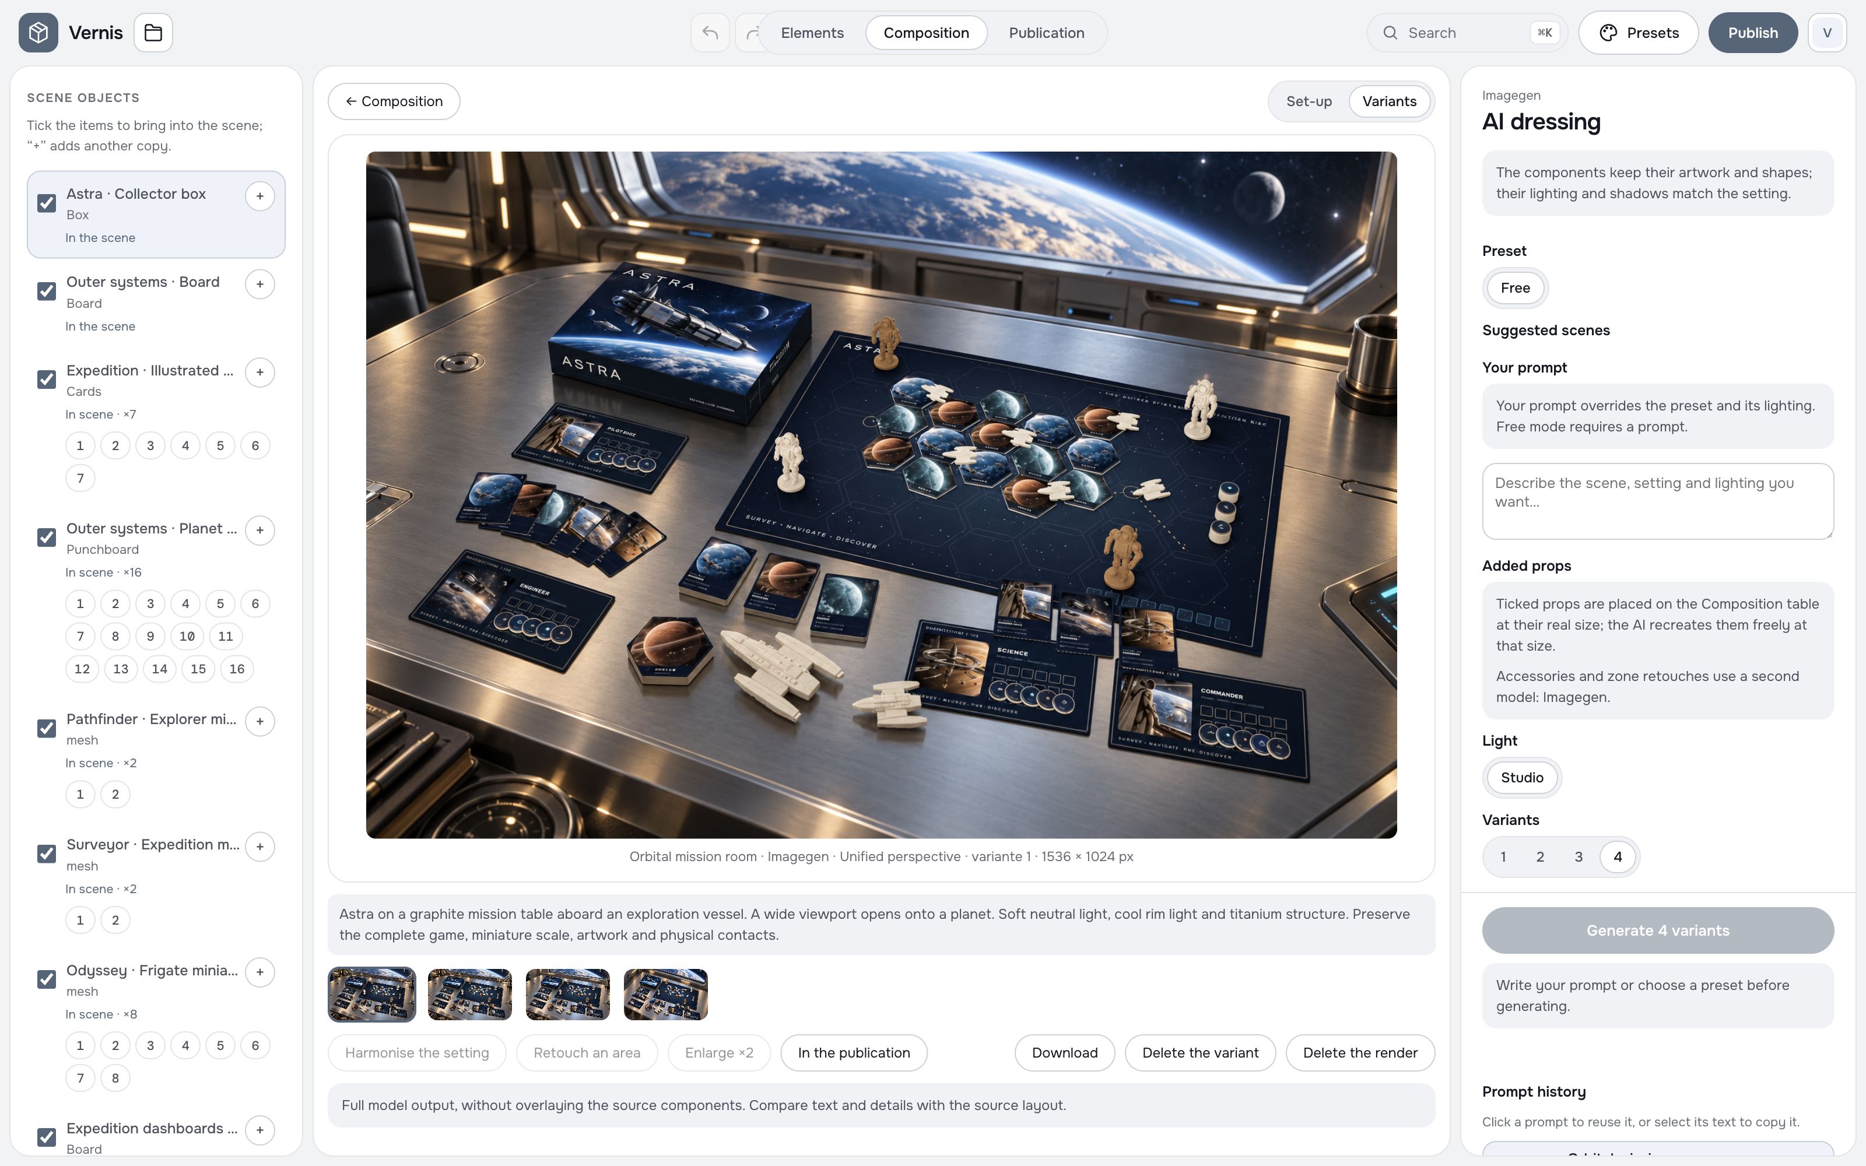Untick the Outer systems Board checkbox
The width and height of the screenshot is (1866, 1166).
[x=46, y=291]
